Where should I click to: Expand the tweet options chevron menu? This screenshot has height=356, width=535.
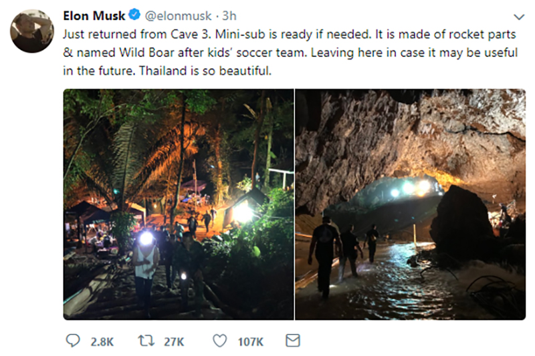click(518, 16)
